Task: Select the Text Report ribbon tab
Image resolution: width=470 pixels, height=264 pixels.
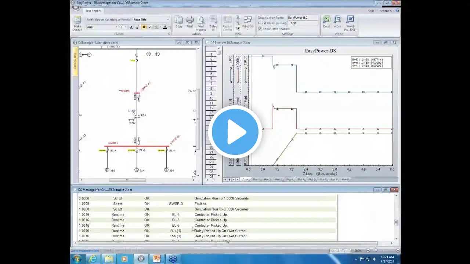Action: point(93,11)
